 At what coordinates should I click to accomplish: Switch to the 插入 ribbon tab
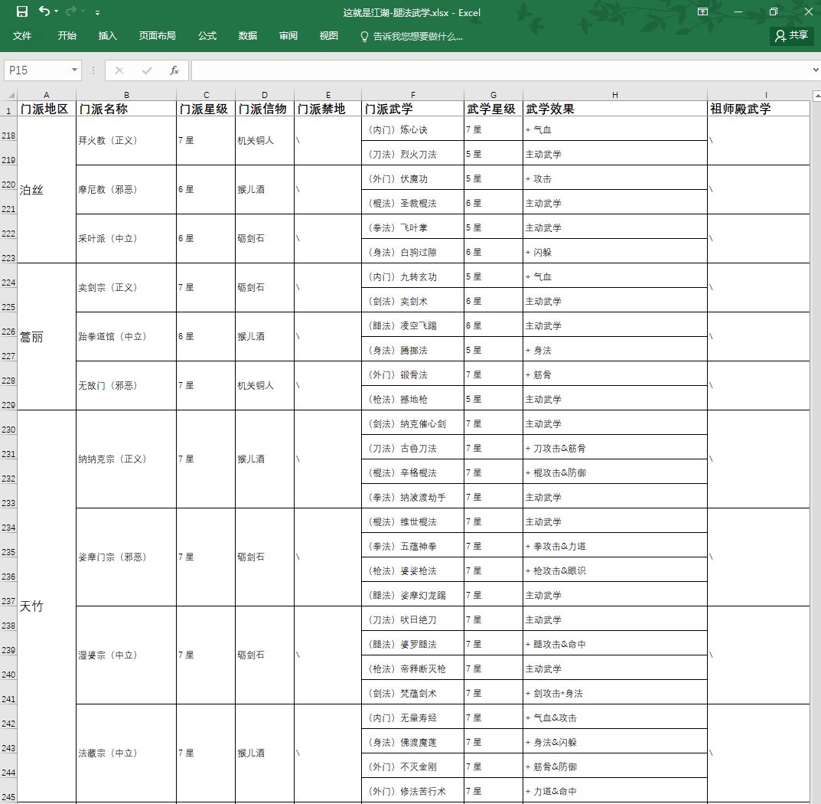click(107, 36)
